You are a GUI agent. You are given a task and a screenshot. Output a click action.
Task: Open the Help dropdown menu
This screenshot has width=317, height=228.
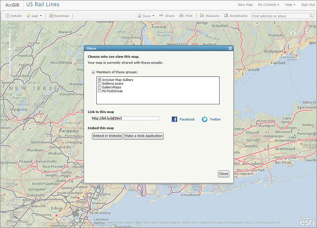(290, 5)
